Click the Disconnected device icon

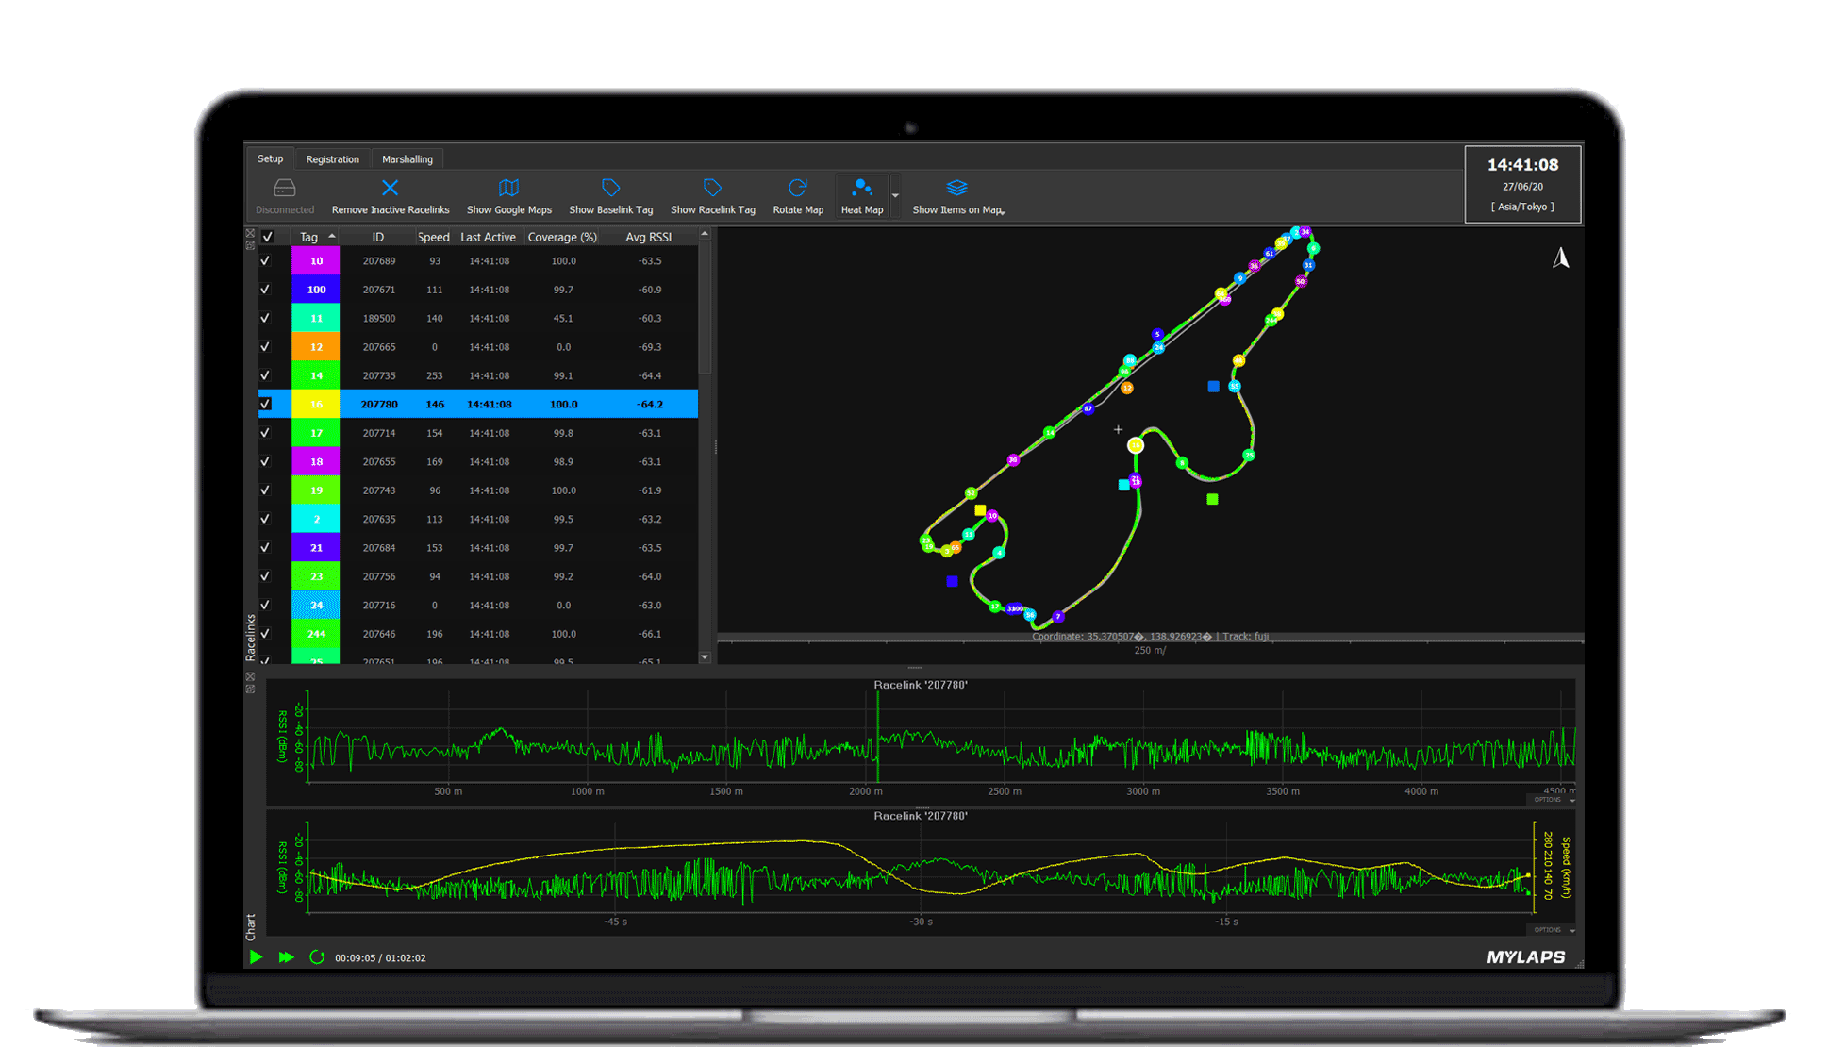[x=284, y=188]
